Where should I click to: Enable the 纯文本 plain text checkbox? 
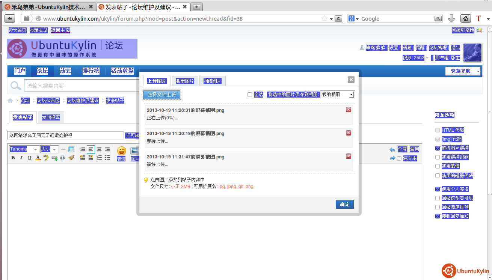[399, 158]
